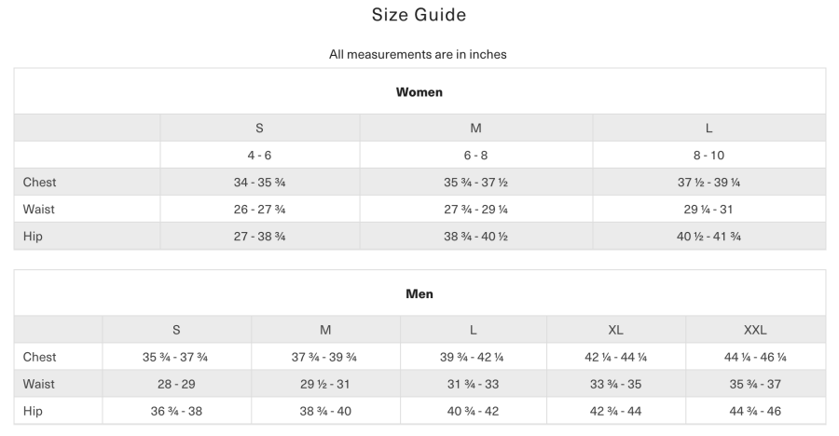839x436 pixels.
Task: Click the Women's size M column header
Action: click(x=475, y=129)
